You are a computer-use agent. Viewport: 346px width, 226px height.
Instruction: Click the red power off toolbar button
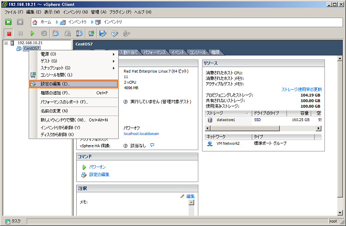pos(9,34)
